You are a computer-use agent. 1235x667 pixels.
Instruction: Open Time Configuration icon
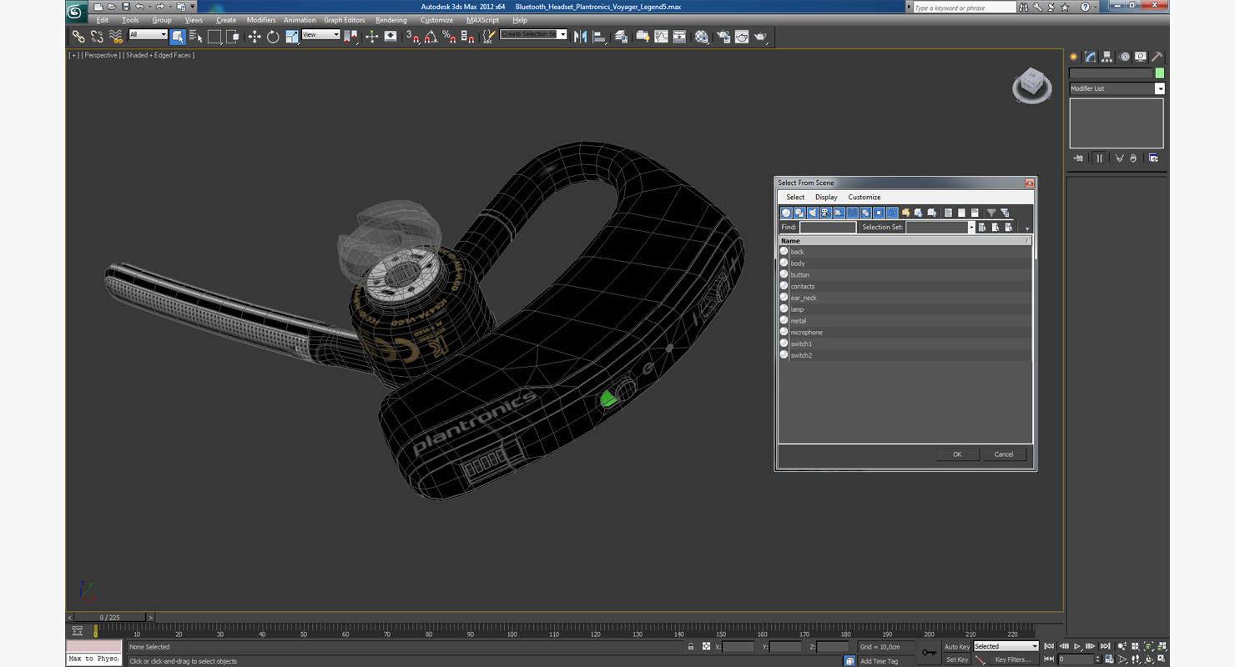click(1109, 659)
